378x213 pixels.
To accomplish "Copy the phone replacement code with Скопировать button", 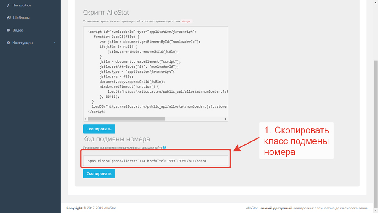I will pyautogui.click(x=99, y=173).
